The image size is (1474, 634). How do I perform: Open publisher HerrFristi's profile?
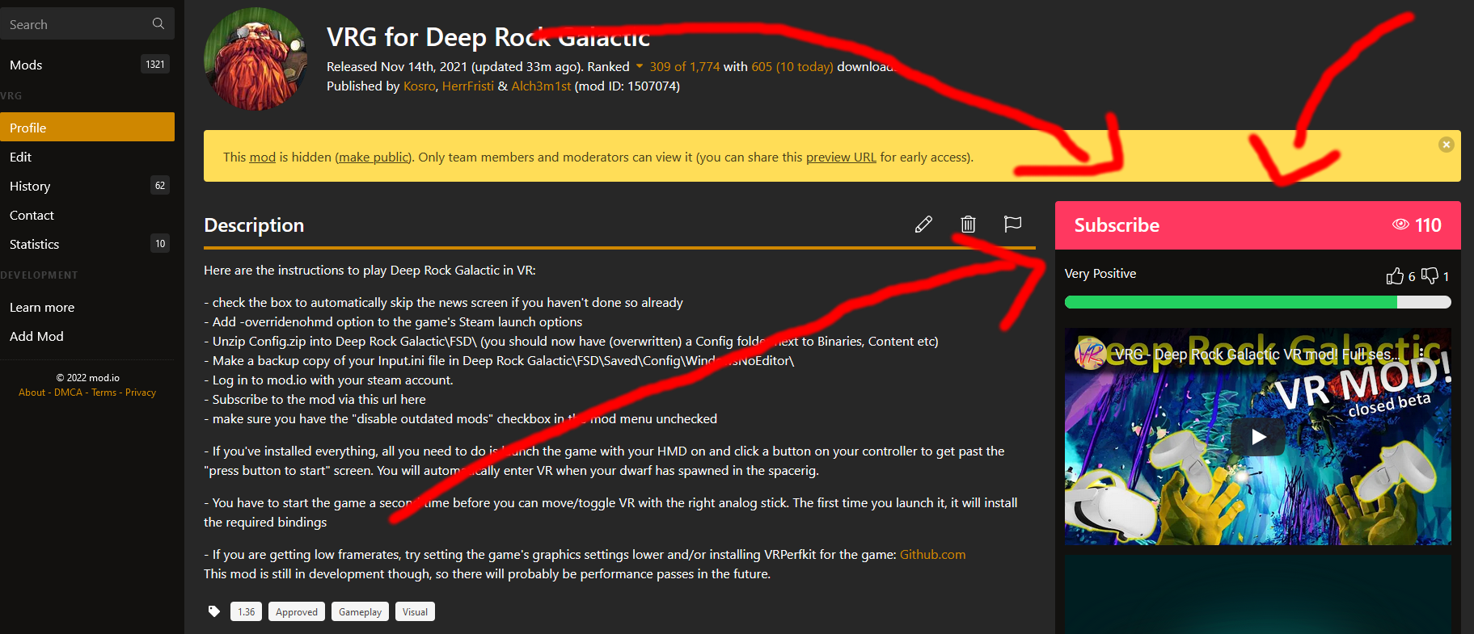click(467, 86)
